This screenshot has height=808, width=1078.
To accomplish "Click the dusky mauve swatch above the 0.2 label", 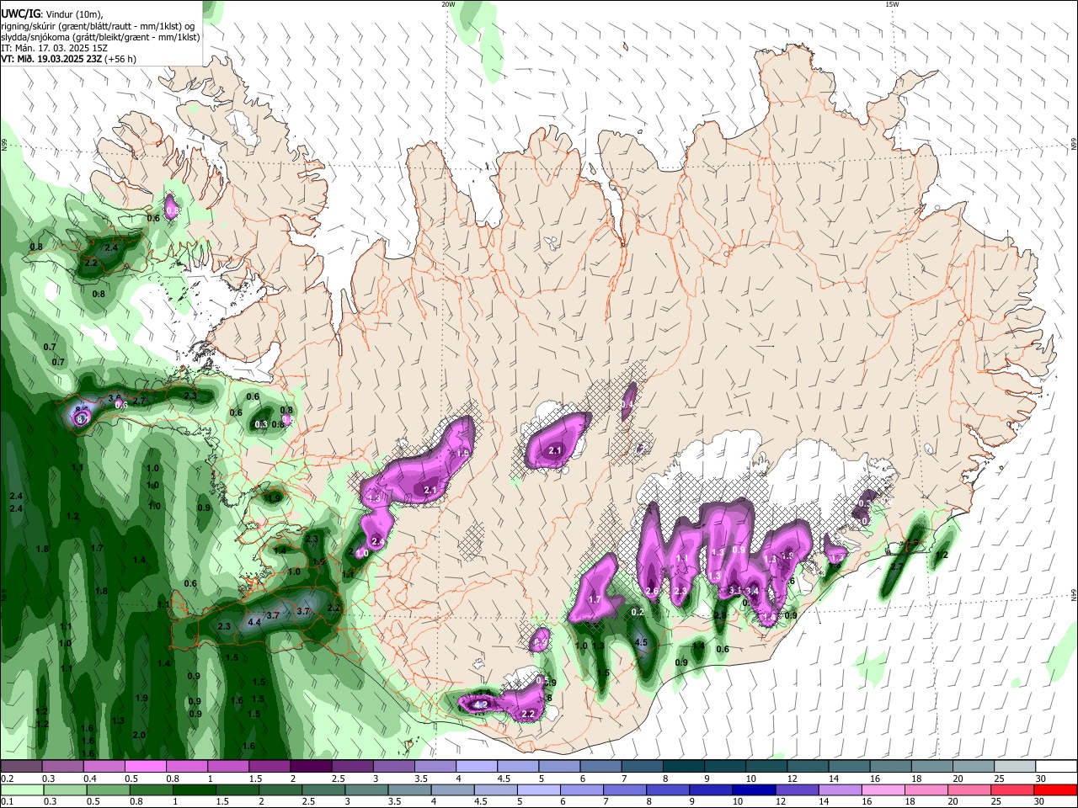I will pos(21,767).
